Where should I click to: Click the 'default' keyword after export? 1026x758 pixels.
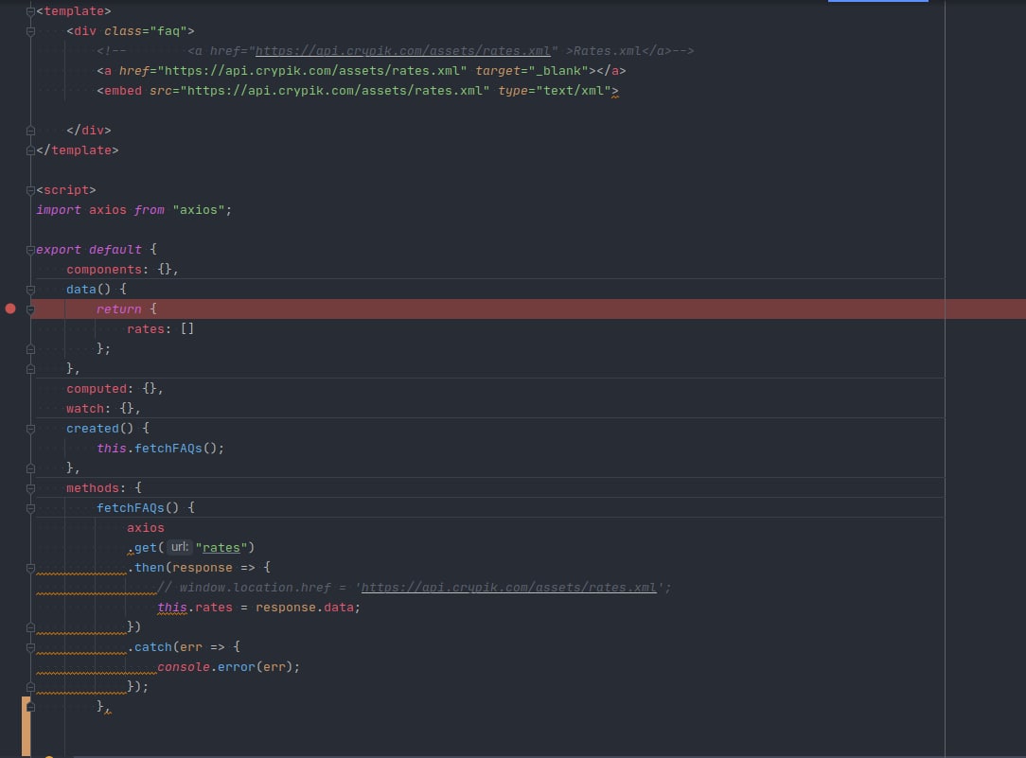(x=115, y=250)
